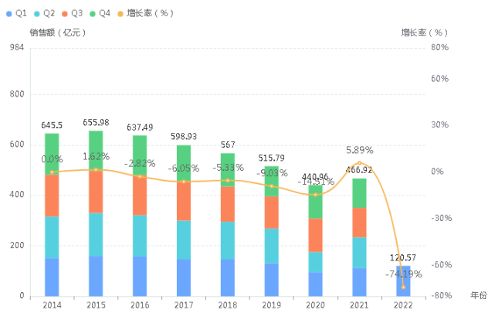Click the orange 增长率 legend dot
Viewport: 495px width, 313px height.
120,14
